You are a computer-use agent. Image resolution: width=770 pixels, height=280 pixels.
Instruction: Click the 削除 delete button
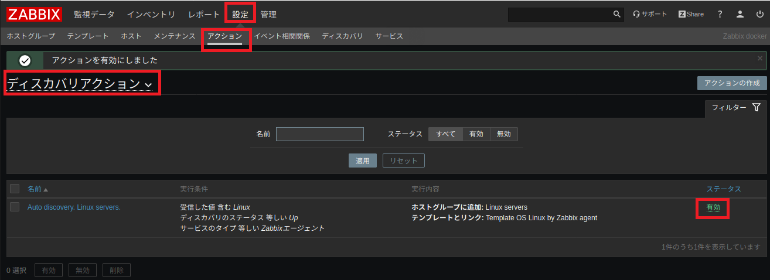tap(117, 270)
